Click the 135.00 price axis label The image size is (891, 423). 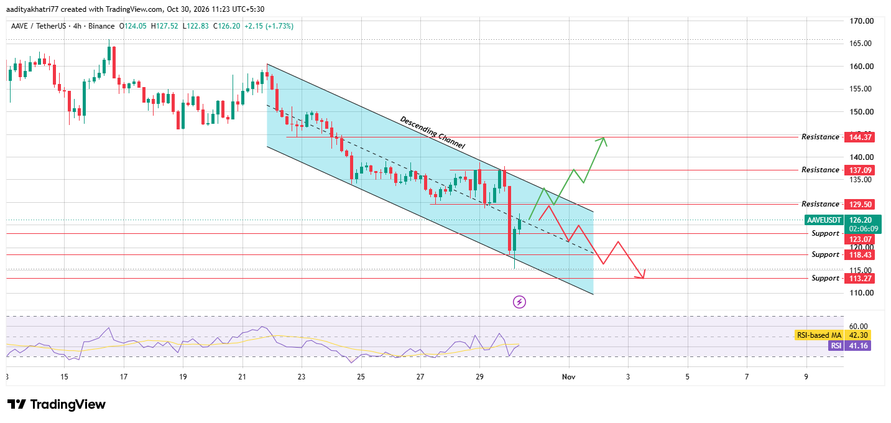tap(860, 180)
